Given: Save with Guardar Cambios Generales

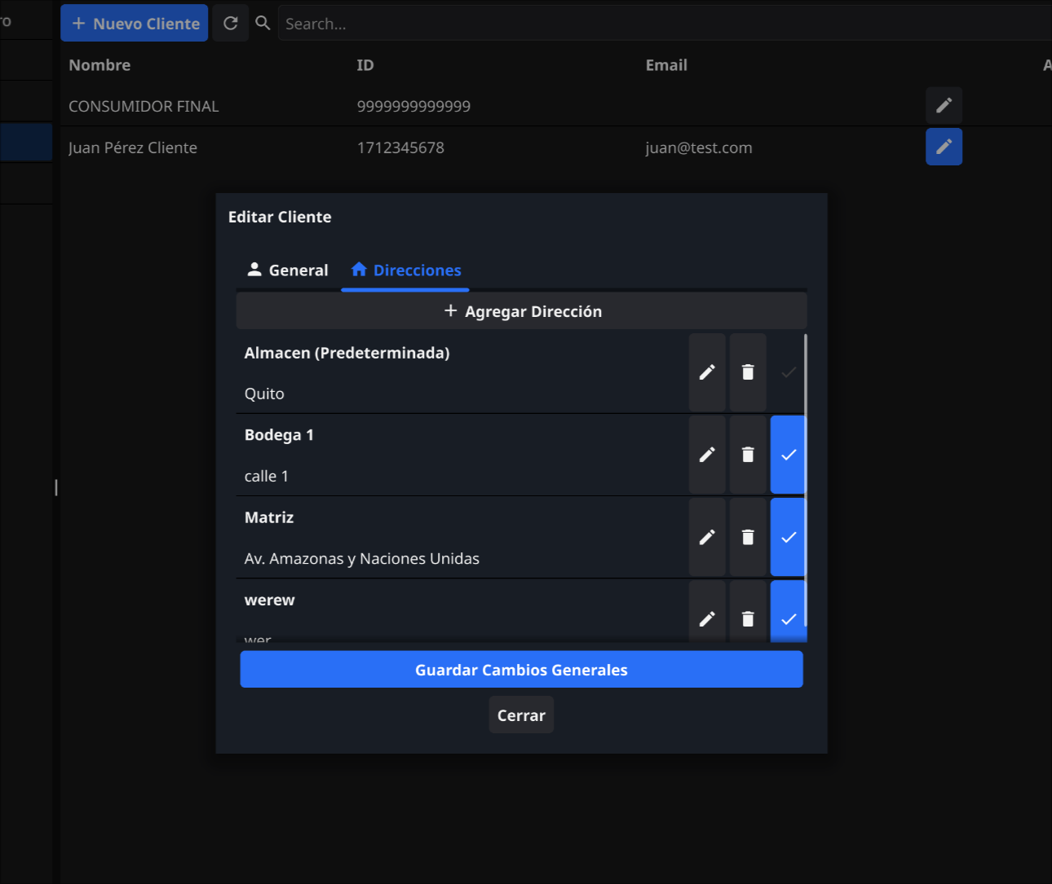Looking at the screenshot, I should 522,670.
